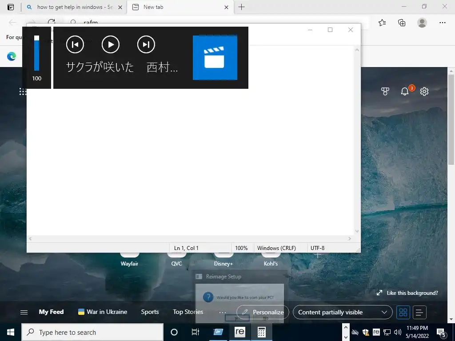Open the Windows Start menu
455x341 pixels.
coord(11,332)
